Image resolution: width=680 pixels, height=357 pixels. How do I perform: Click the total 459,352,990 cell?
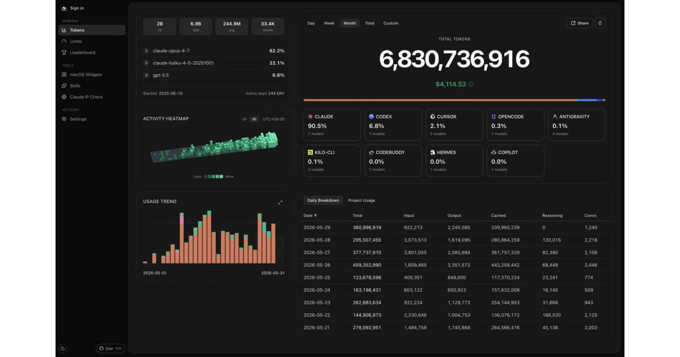click(x=367, y=265)
